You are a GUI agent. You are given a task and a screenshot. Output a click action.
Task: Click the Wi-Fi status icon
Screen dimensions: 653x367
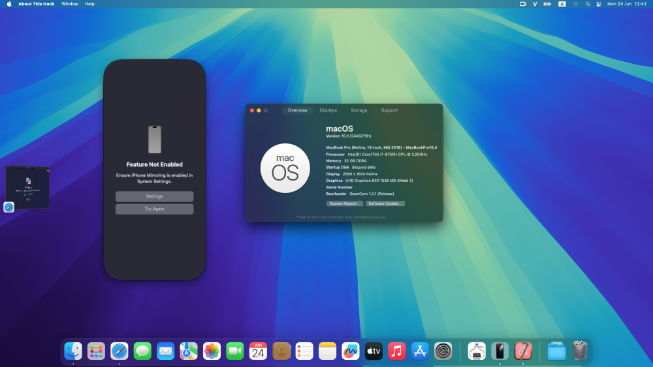576,4
